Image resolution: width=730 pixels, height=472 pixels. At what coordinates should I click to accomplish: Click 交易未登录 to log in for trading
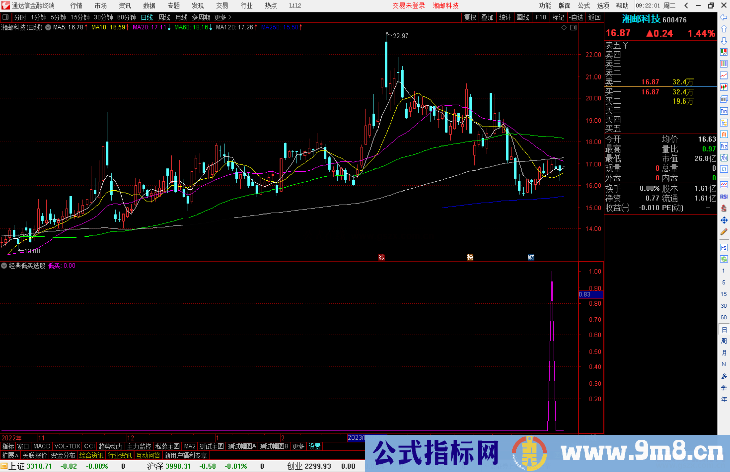tap(409, 5)
